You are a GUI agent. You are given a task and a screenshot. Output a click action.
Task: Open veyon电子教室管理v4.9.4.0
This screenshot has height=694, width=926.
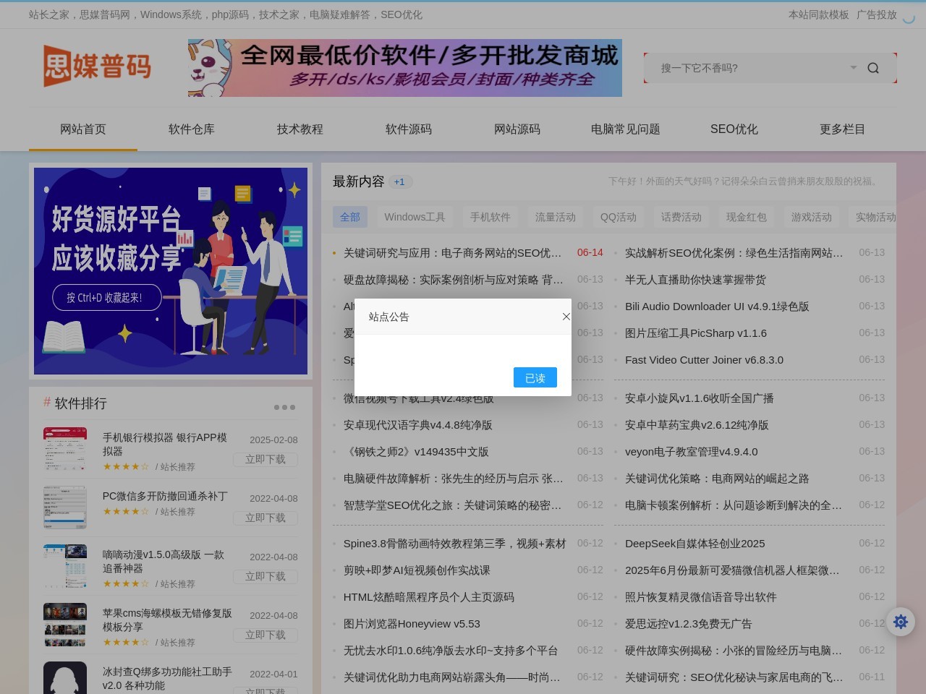pos(692,452)
